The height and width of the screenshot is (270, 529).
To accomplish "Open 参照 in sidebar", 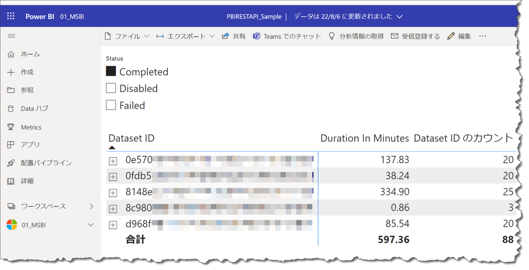I will [x=27, y=90].
